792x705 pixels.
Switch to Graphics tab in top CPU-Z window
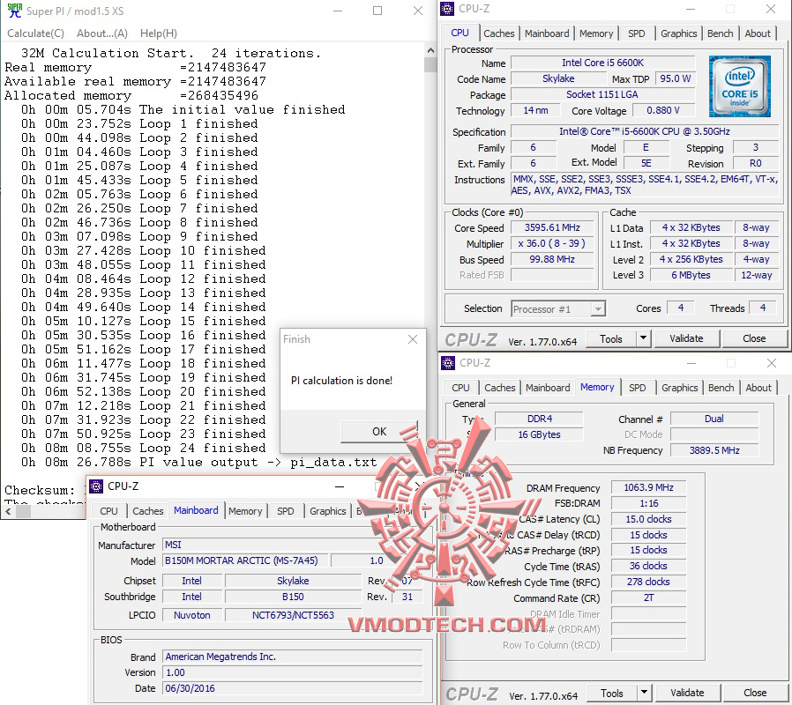tap(678, 33)
